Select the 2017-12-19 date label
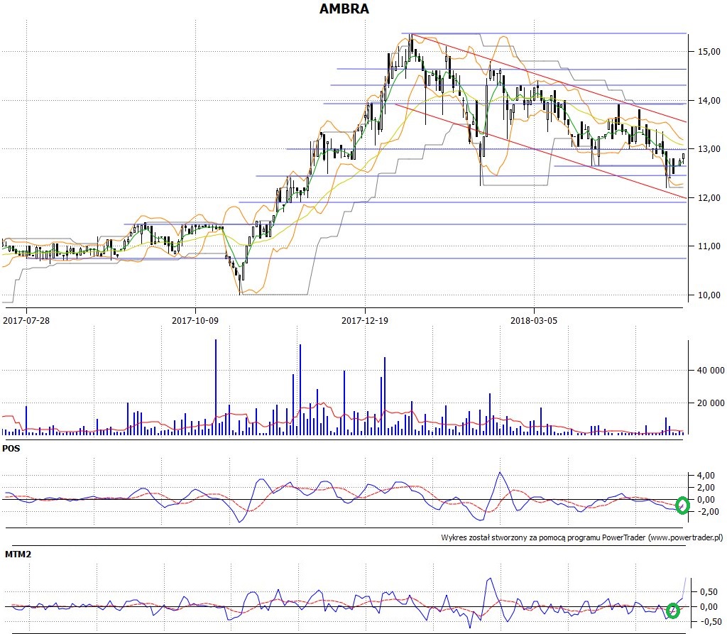727x634 pixels. [x=365, y=320]
